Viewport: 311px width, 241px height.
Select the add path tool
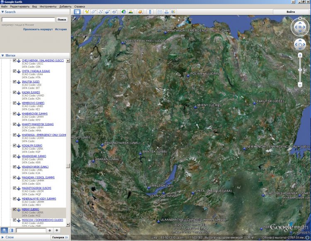(x=101, y=12)
